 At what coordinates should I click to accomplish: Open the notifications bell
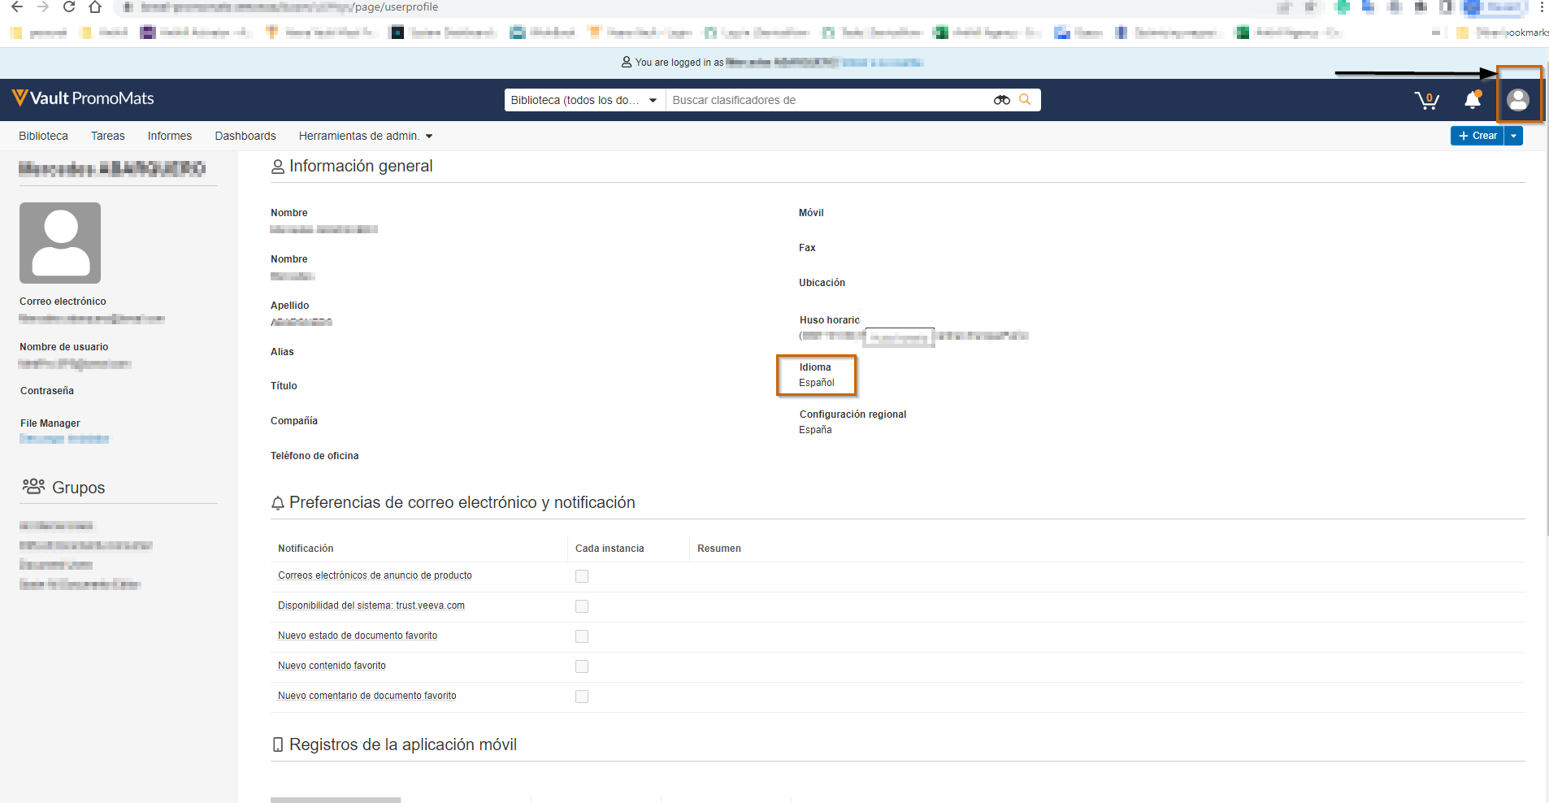tap(1472, 100)
